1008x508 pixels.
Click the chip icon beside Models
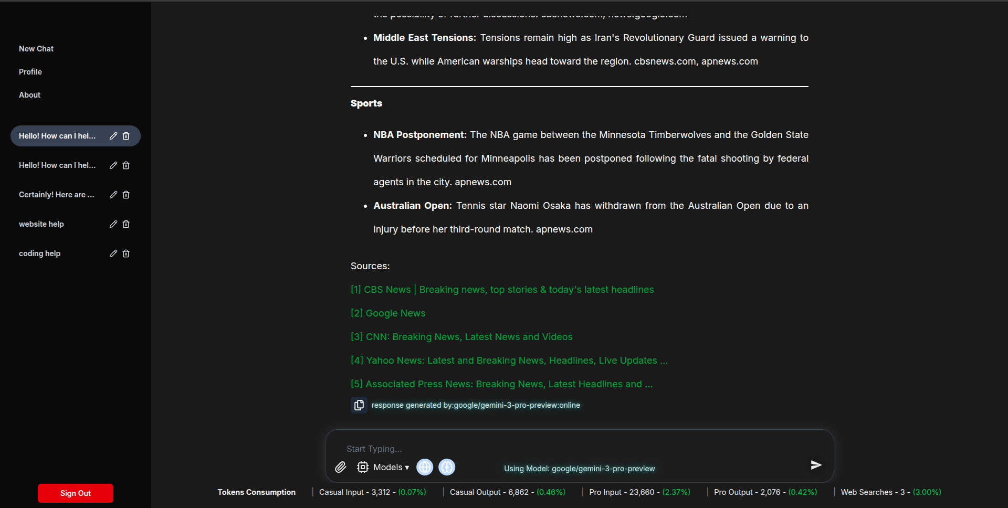[363, 467]
